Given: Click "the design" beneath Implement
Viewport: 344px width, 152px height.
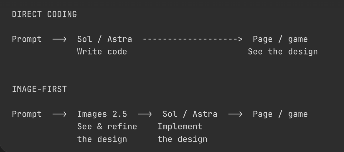Looking at the screenshot, I should 183,139.
